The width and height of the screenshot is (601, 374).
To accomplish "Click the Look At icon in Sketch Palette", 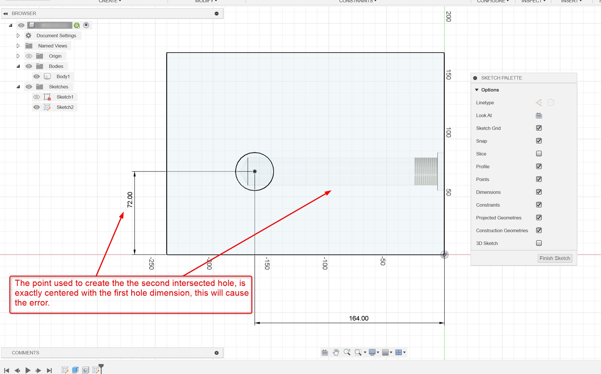I will (539, 115).
